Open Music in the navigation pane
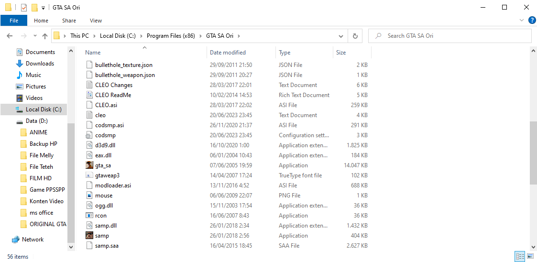The image size is (537, 262). tap(33, 75)
